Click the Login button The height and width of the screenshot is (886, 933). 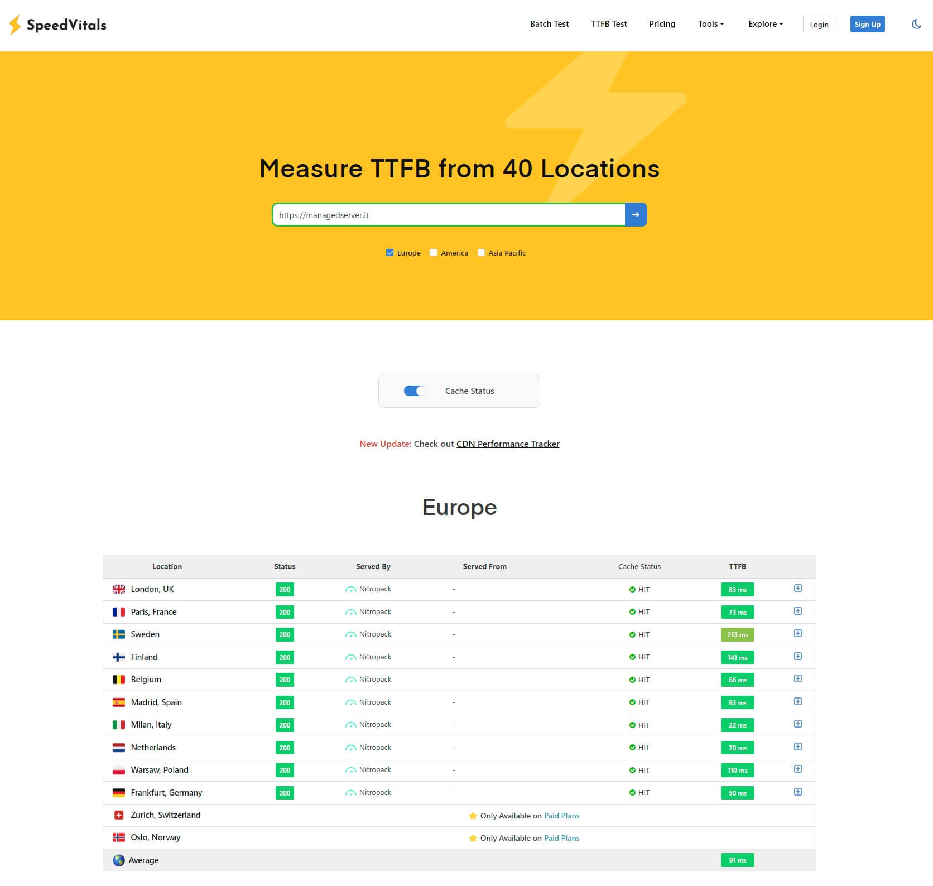tap(819, 25)
